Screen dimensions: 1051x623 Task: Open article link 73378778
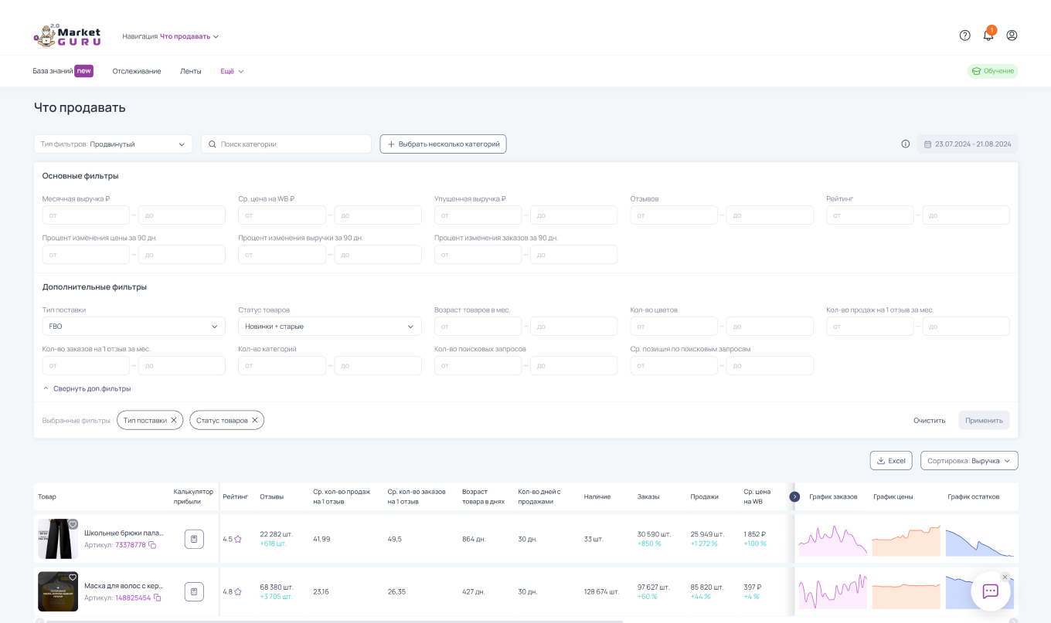point(131,545)
